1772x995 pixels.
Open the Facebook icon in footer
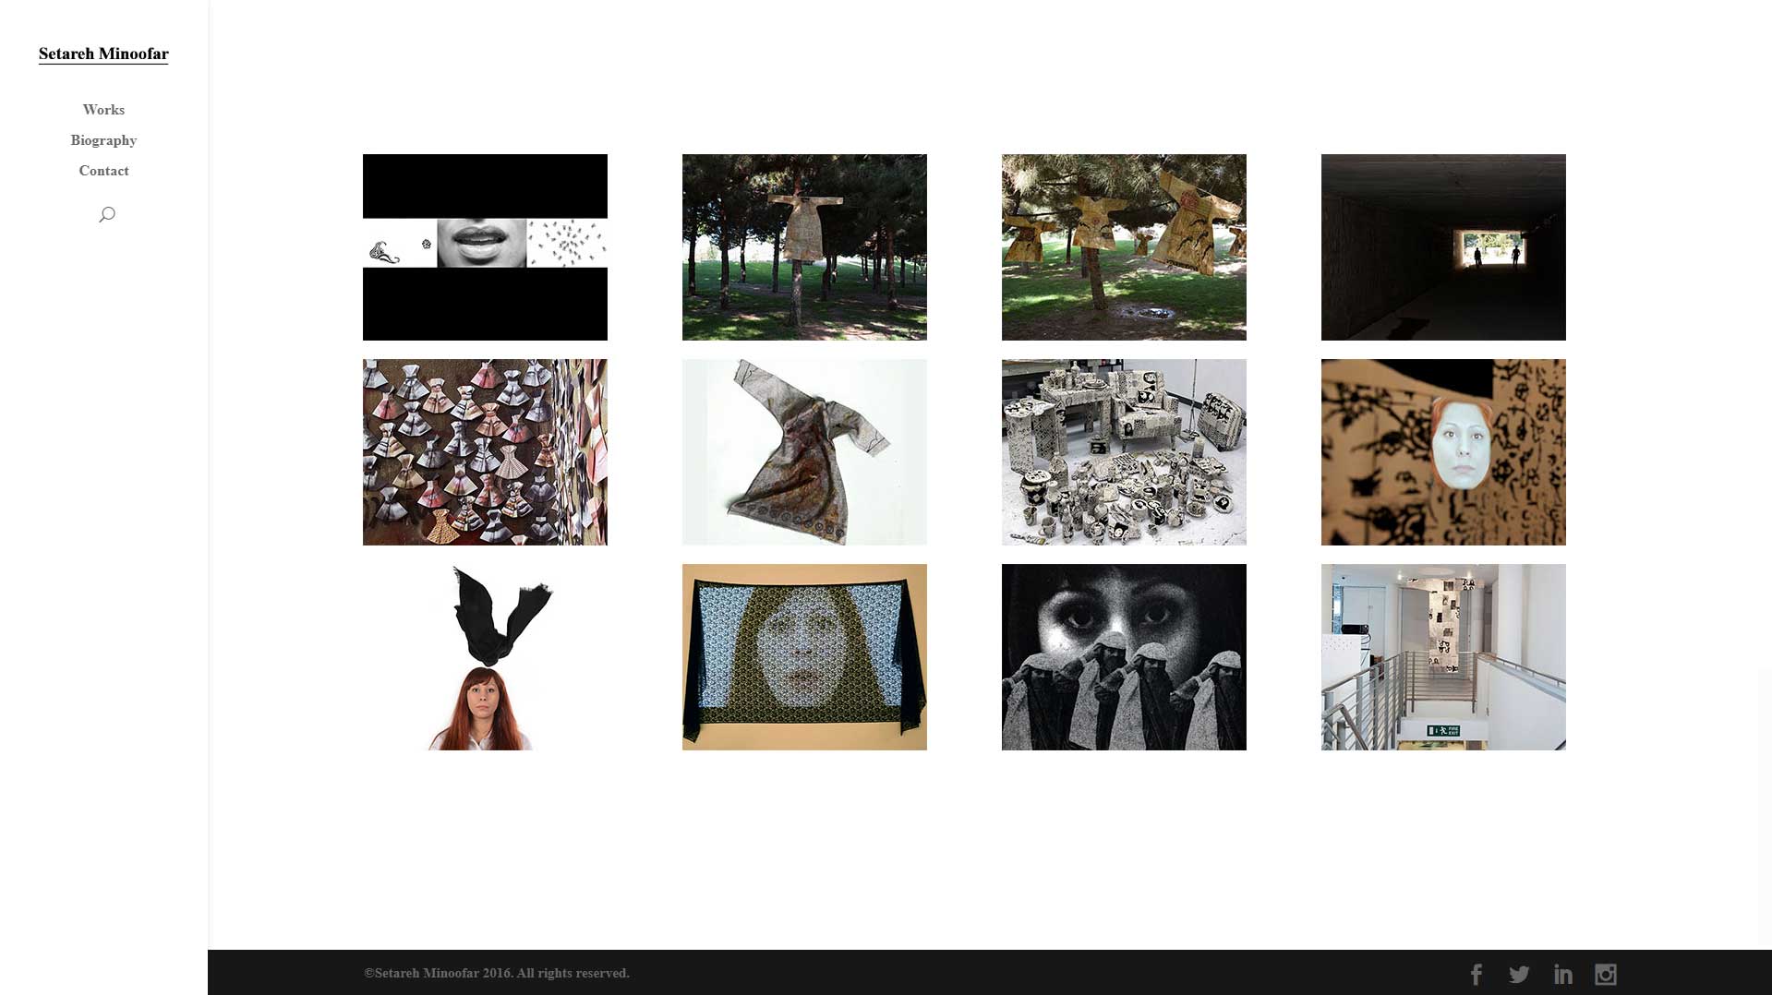(x=1476, y=975)
